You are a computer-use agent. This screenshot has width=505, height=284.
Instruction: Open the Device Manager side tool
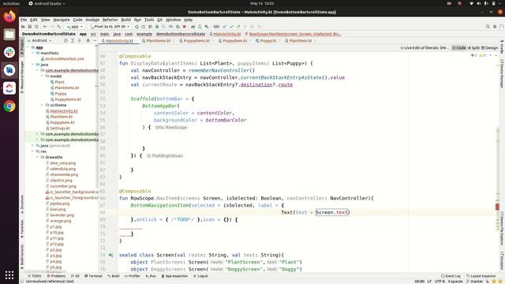[x=502, y=73]
